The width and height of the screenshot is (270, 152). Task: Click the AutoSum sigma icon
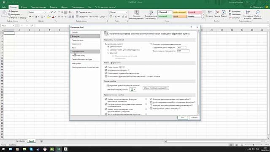(230, 11)
